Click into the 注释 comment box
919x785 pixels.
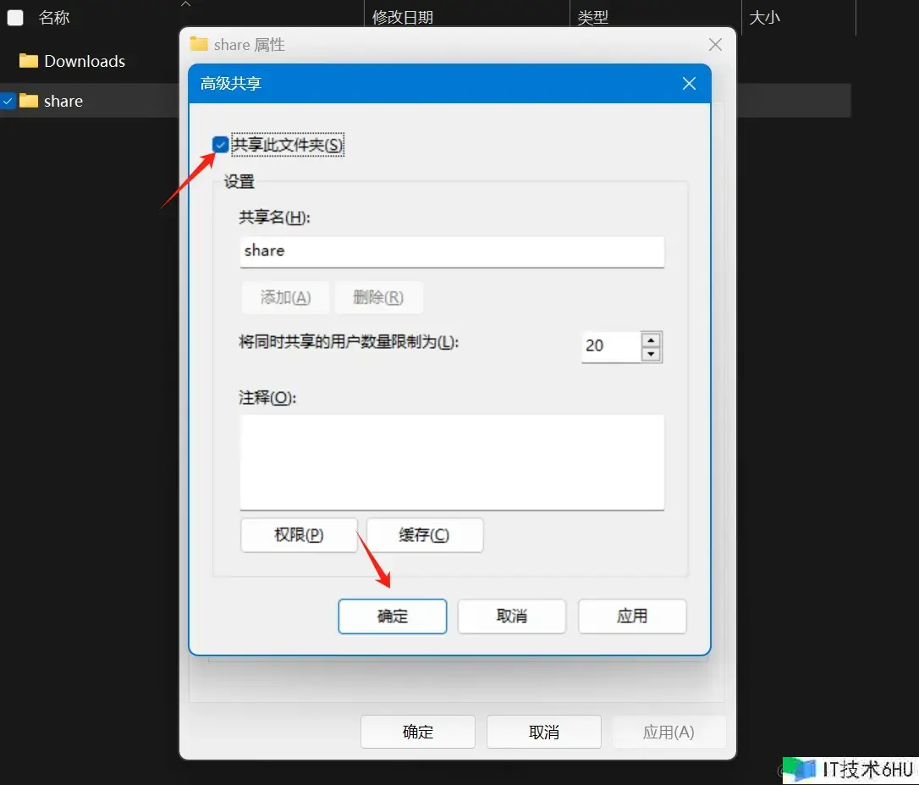pyautogui.click(x=452, y=462)
